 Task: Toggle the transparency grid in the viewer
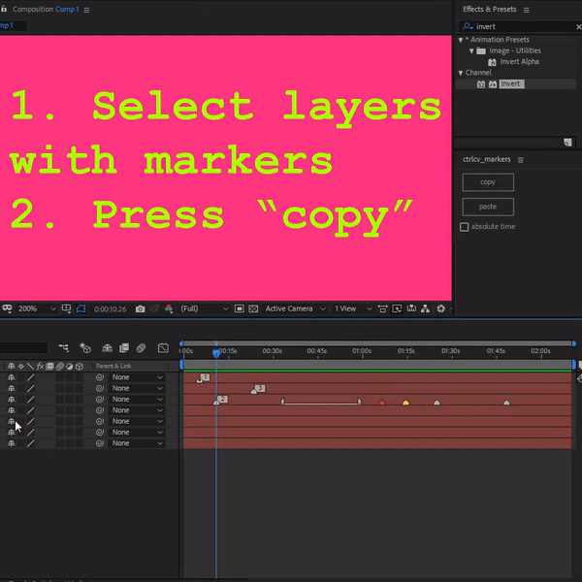[x=253, y=308]
